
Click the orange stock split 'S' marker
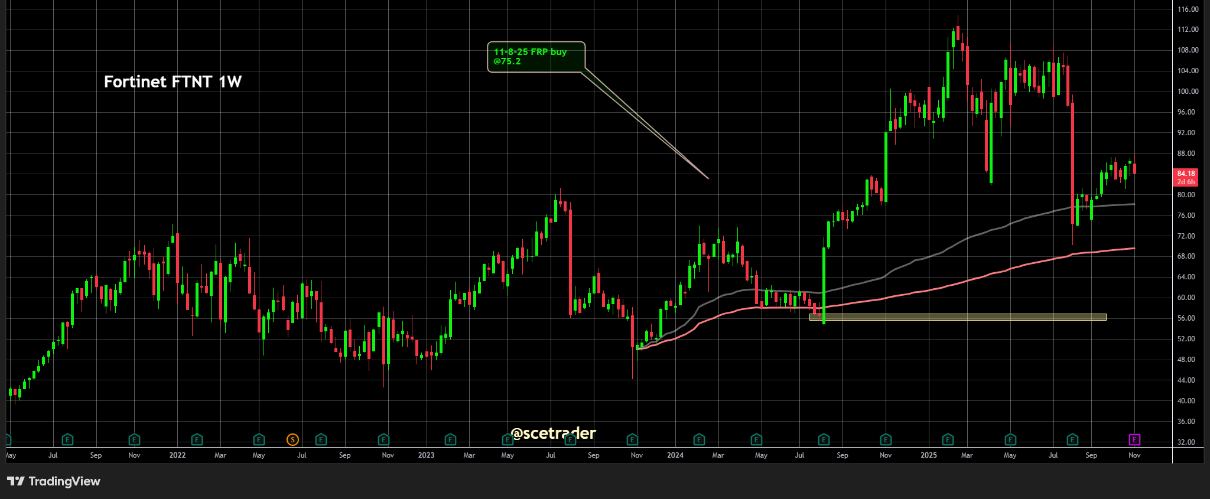[x=292, y=439]
